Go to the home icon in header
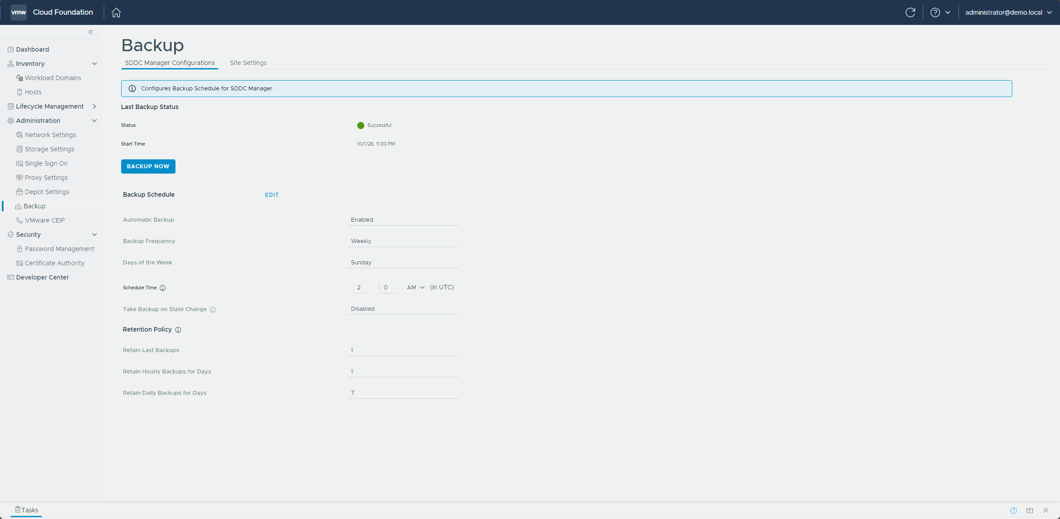This screenshot has width=1060, height=519. click(x=116, y=12)
